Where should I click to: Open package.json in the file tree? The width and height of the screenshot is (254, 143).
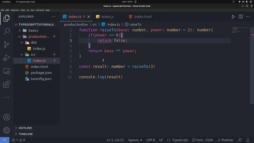coord(37,73)
